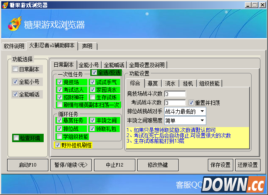Click the 保存设置 button
Screen dimensions: 268x195
tap(221, 165)
